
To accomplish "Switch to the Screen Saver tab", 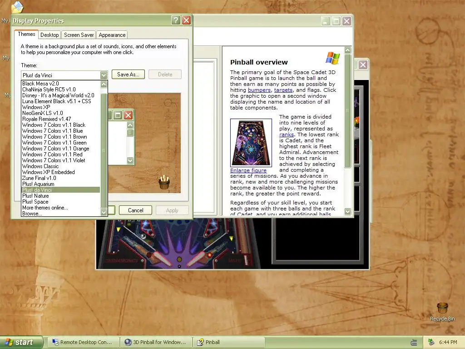I will [79, 35].
